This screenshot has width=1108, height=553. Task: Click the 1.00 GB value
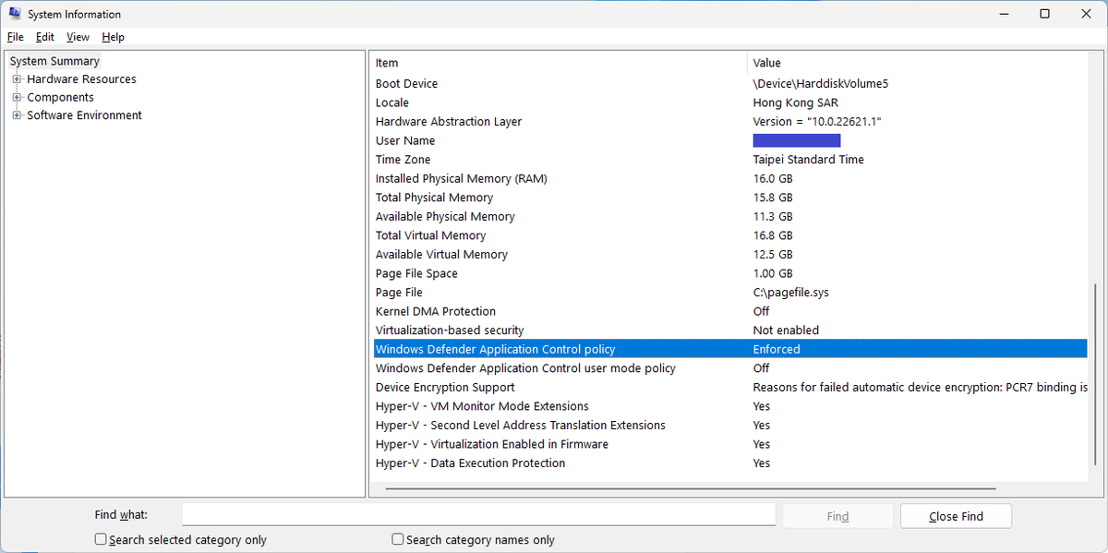(773, 273)
